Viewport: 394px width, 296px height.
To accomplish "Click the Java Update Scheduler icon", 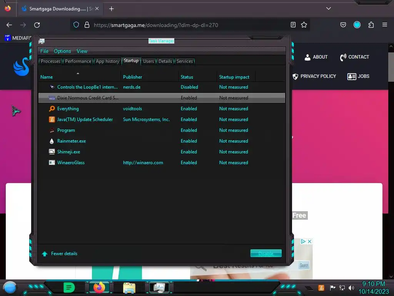I will pyautogui.click(x=52, y=119).
